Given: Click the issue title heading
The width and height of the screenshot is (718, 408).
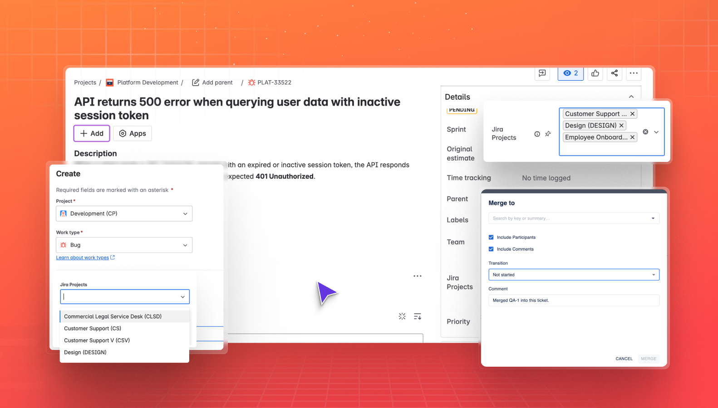Looking at the screenshot, I should click(x=237, y=108).
